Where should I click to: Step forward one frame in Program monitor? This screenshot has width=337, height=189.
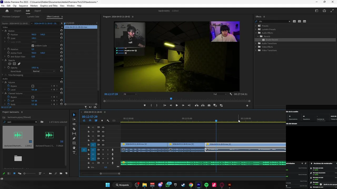point(183,105)
